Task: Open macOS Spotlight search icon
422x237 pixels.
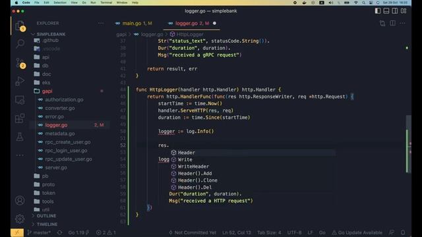Action: tap(363, 3)
